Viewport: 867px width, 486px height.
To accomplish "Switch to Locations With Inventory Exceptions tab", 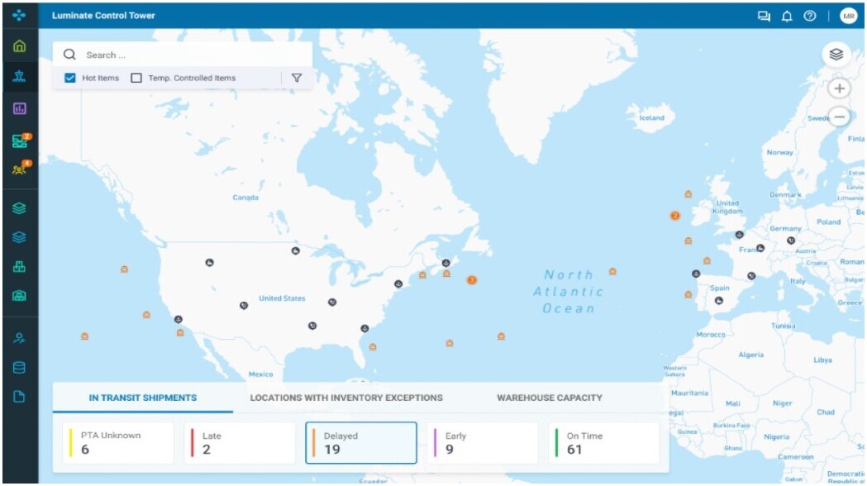I will [x=346, y=398].
